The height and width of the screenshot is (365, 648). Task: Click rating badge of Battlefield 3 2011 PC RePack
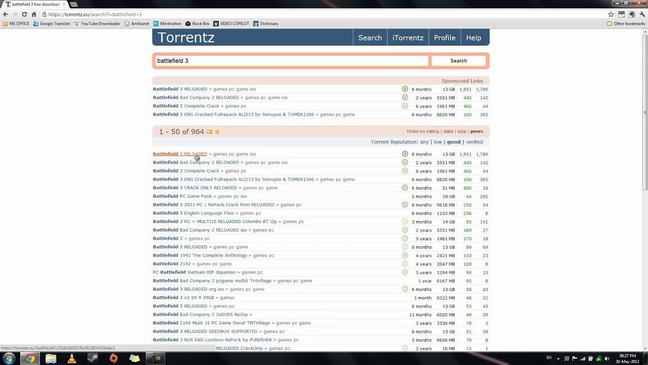pos(404,205)
